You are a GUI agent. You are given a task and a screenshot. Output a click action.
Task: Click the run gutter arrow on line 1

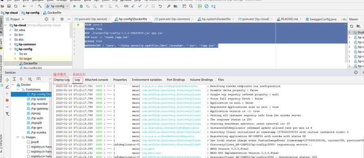pos(78,24)
